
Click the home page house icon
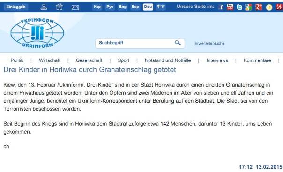[x=60, y=7]
